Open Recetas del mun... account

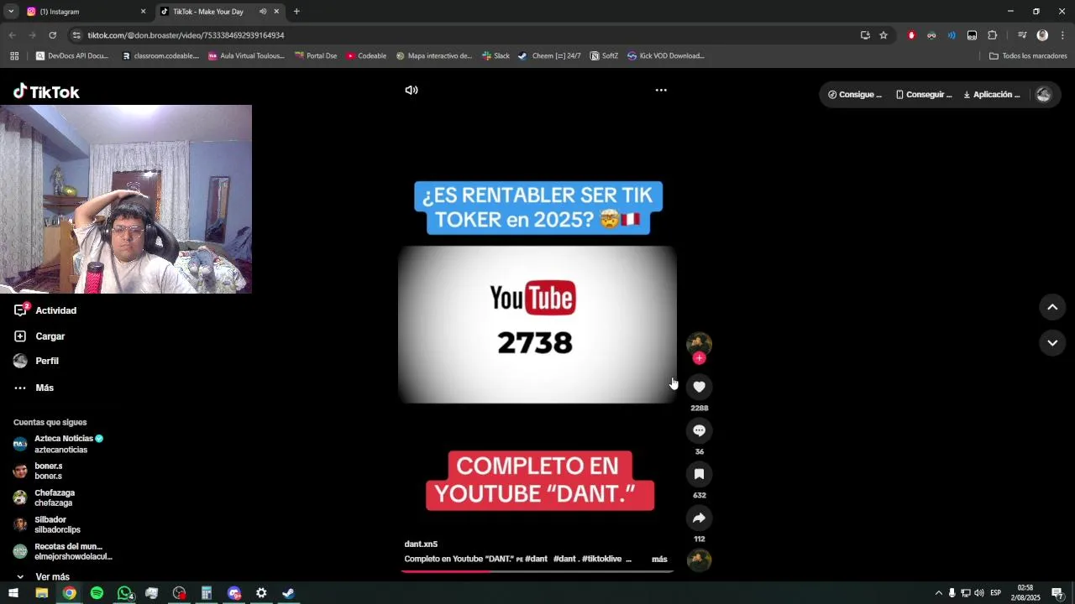63,551
